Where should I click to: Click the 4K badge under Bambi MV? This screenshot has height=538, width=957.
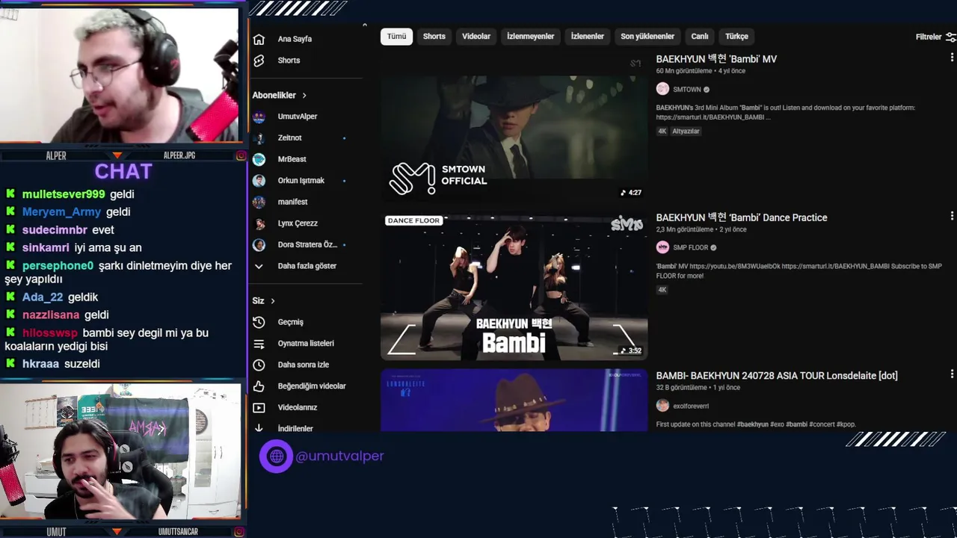tap(662, 132)
